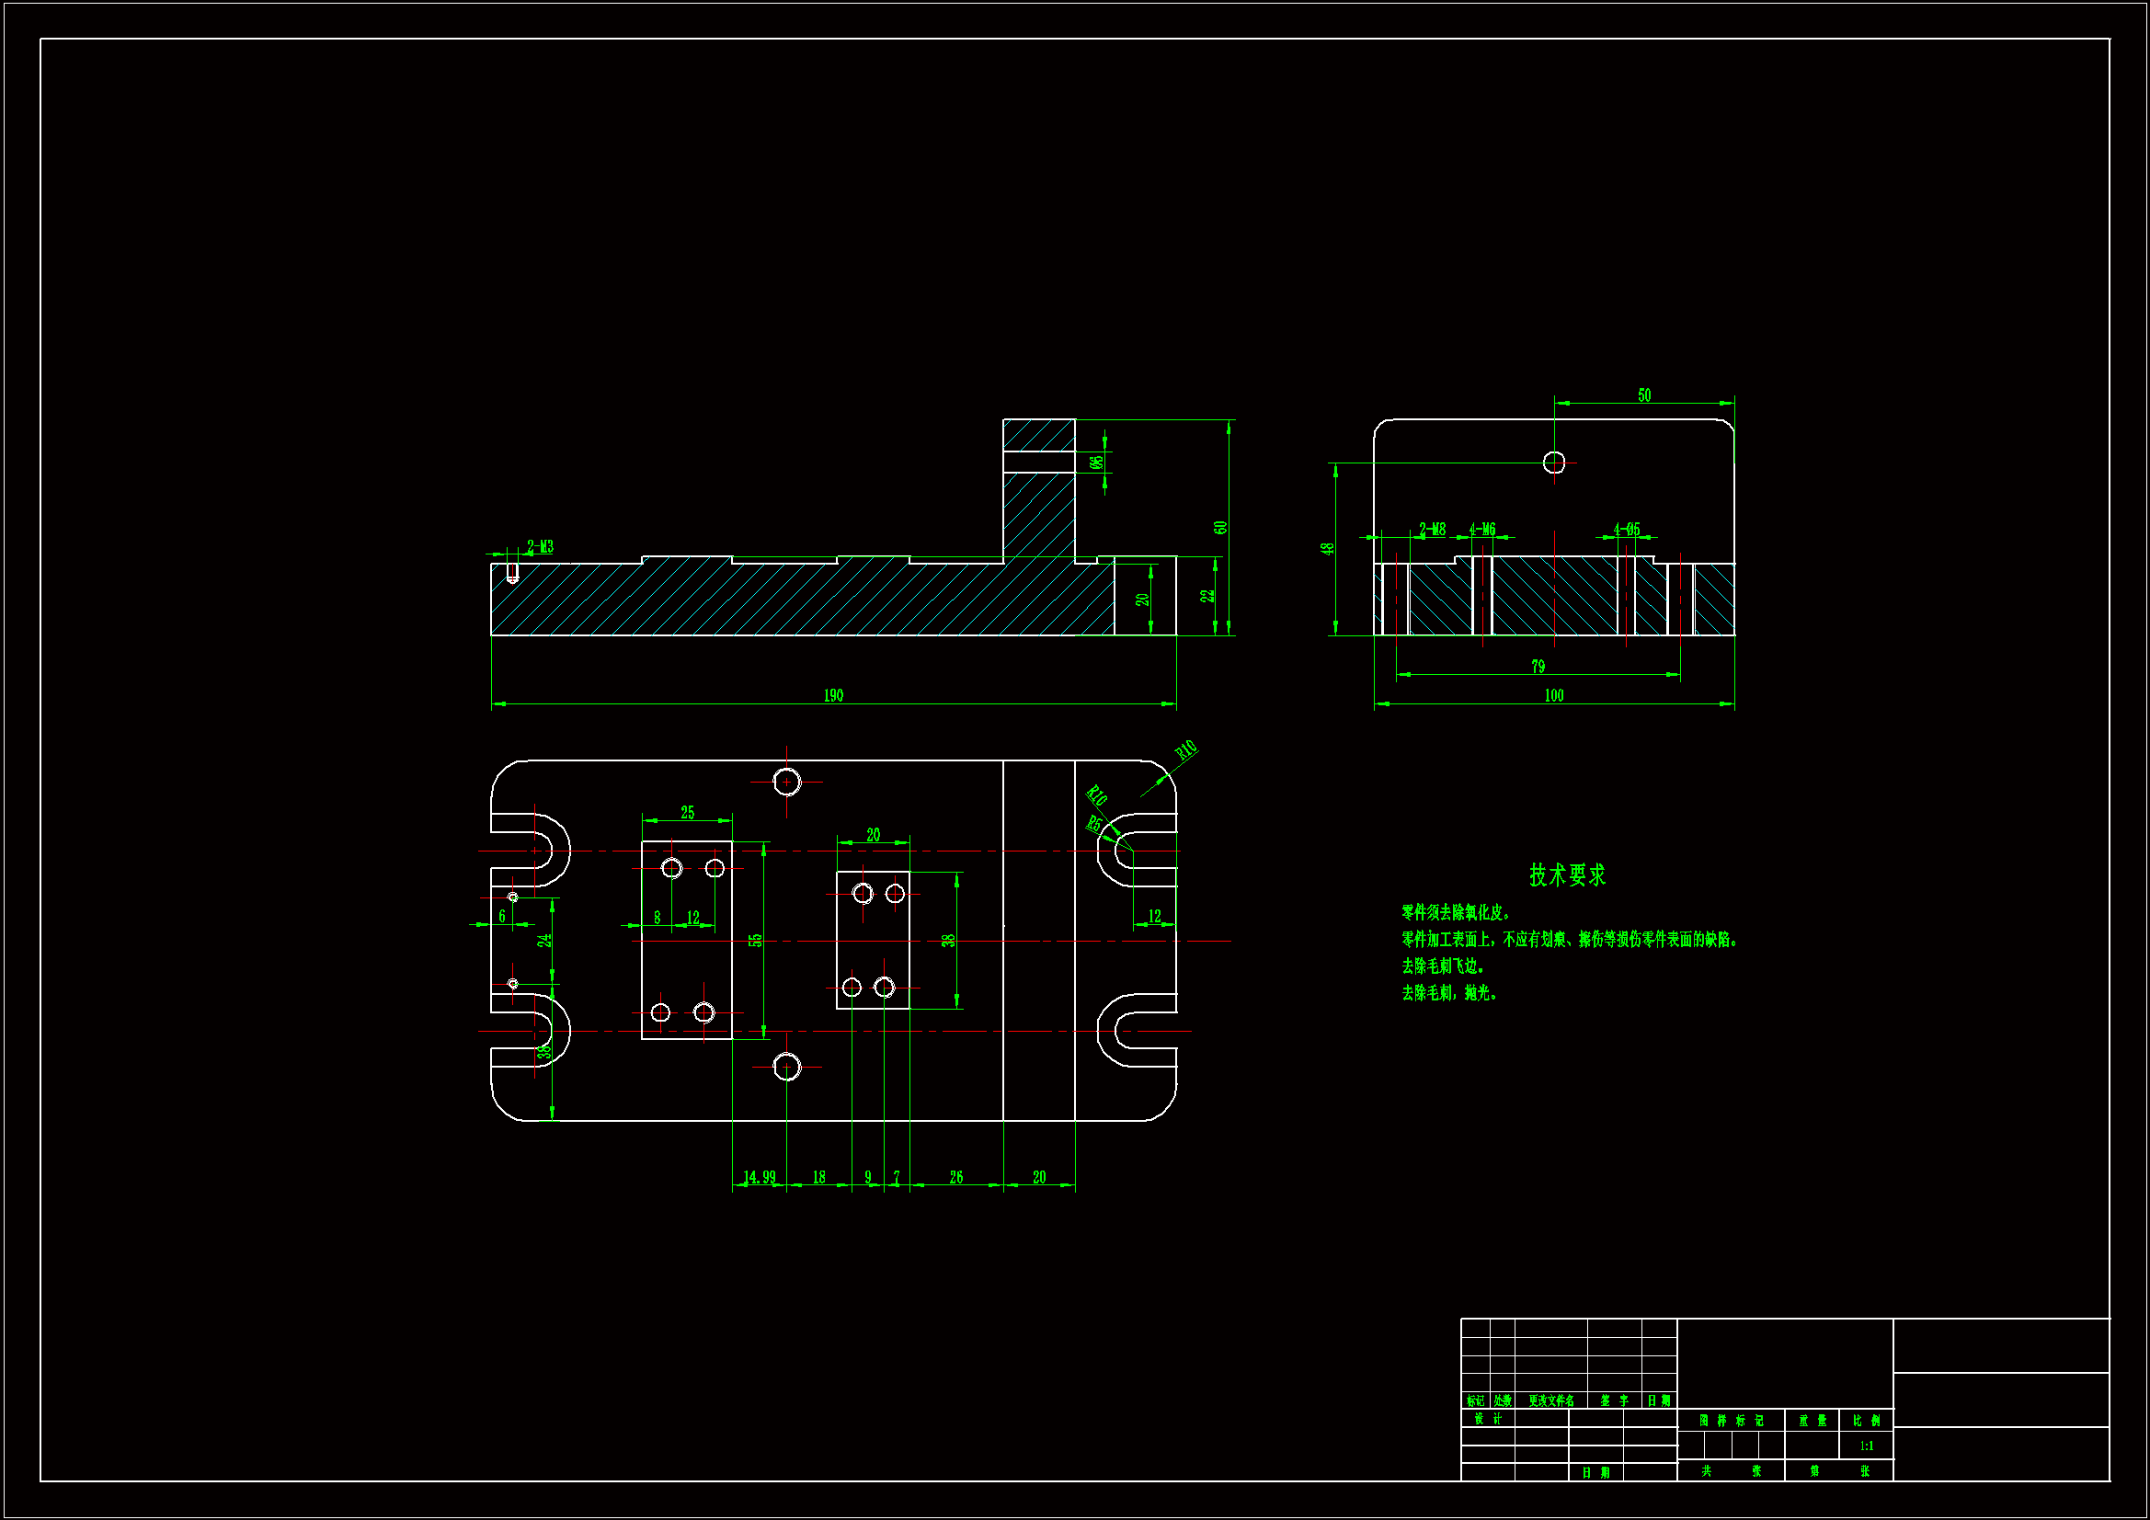Select the 1:1 scale value in title block

[x=1865, y=1446]
